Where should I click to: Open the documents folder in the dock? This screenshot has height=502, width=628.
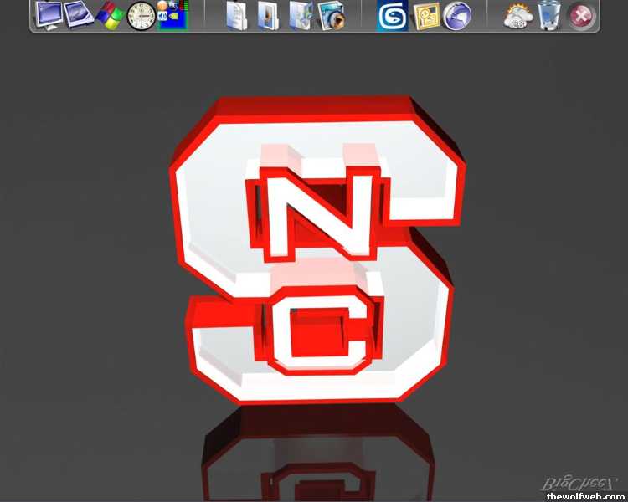(x=237, y=16)
